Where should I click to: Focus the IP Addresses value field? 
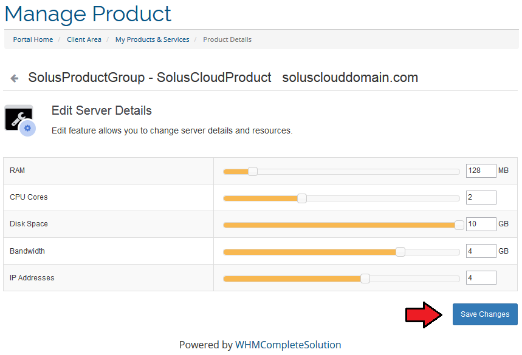pyautogui.click(x=481, y=277)
